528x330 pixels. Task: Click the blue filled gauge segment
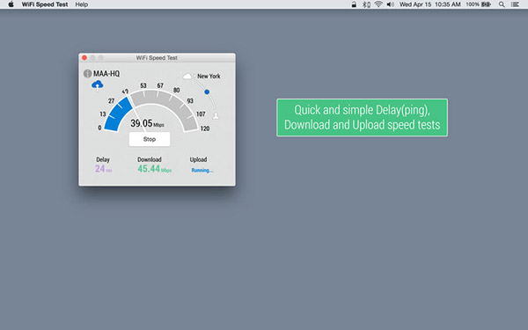click(x=119, y=114)
